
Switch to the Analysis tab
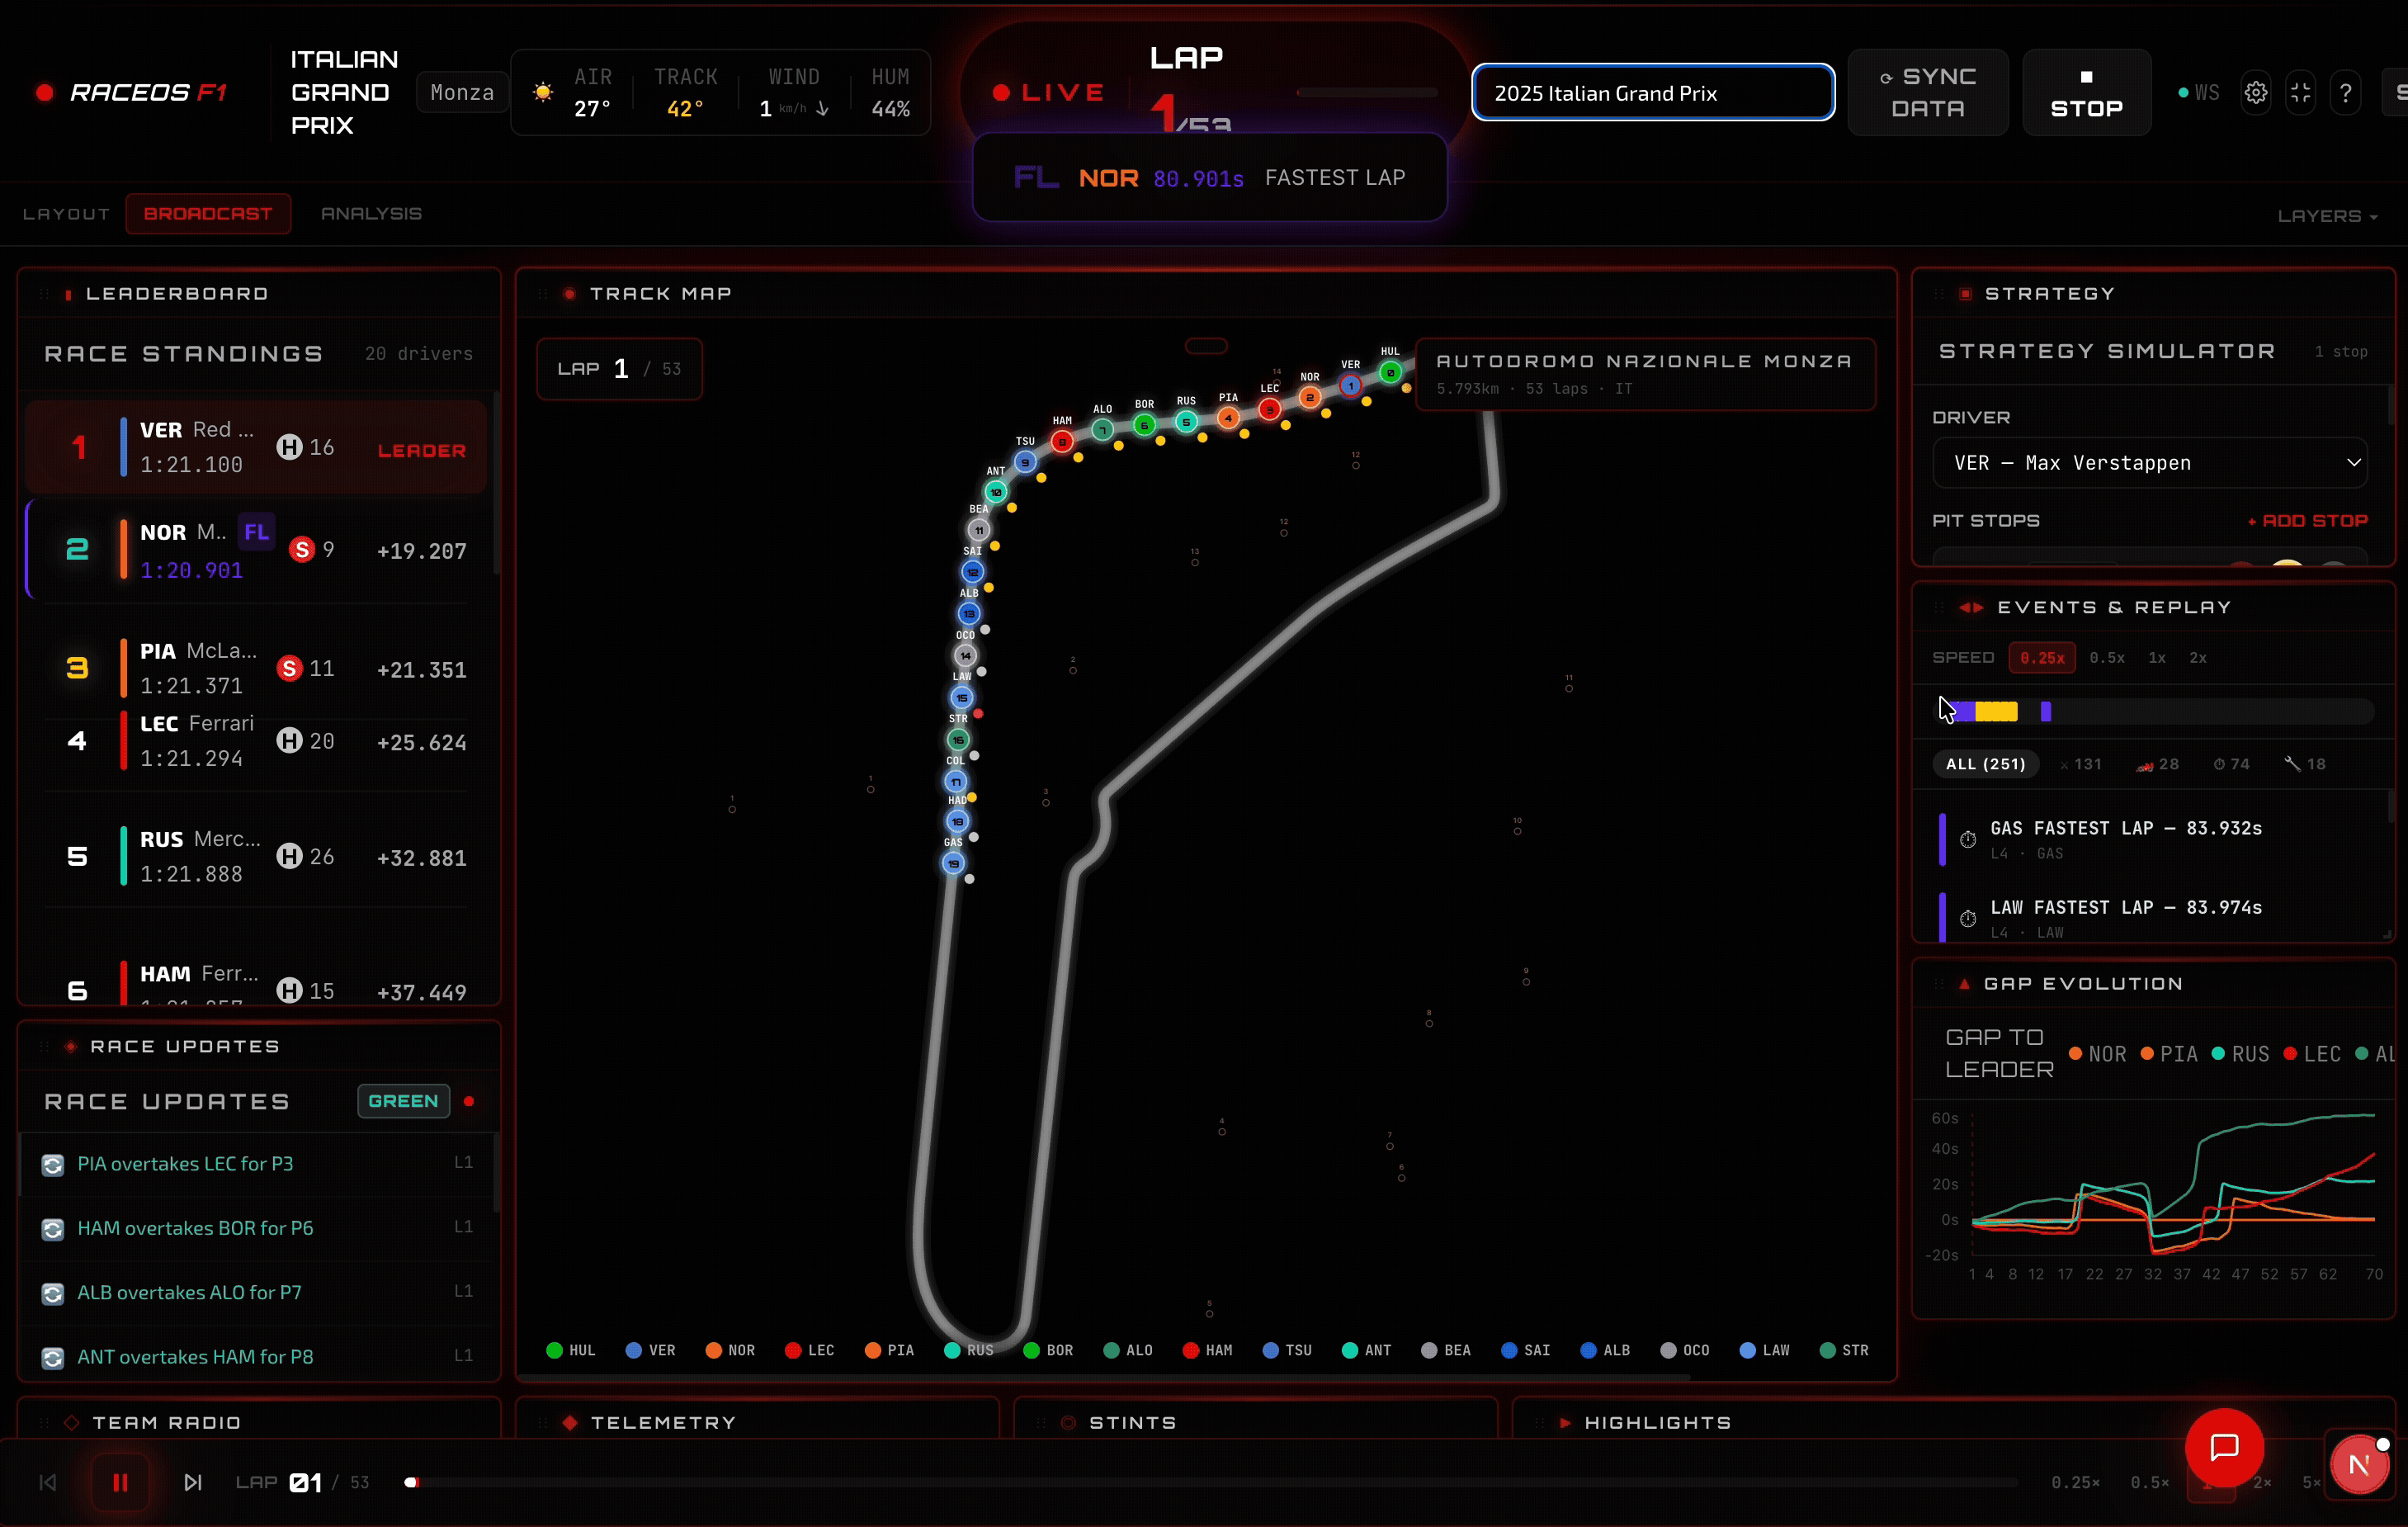coord(371,214)
